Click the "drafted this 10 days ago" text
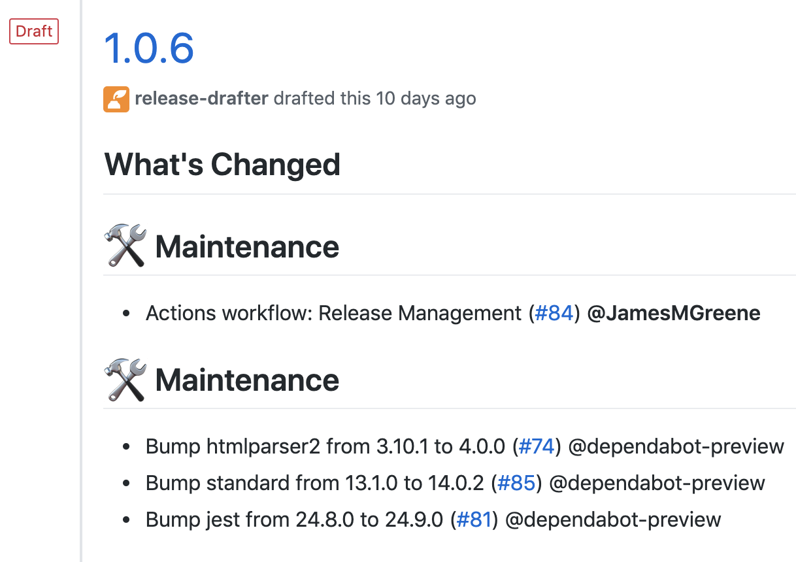Image resolution: width=796 pixels, height=562 pixels. [374, 99]
